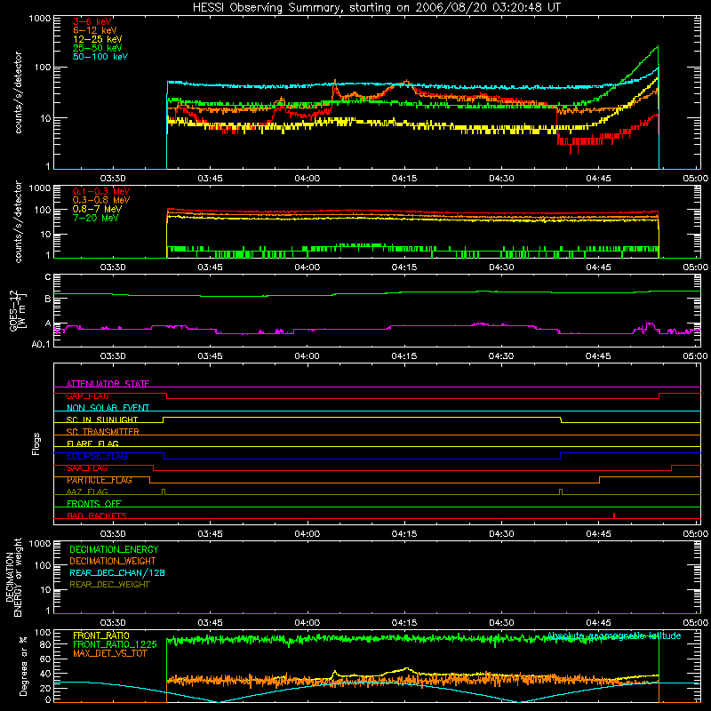Click the FLARE_FLAG label
The image size is (711, 711).
[x=92, y=443]
